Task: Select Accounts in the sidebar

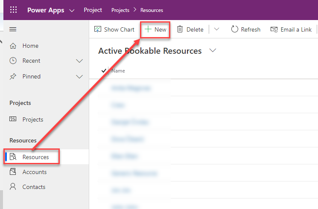Action: click(34, 172)
